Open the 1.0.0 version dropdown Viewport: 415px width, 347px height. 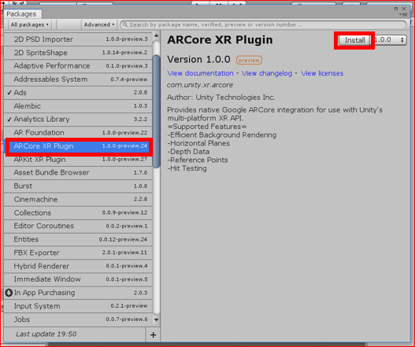(x=391, y=40)
